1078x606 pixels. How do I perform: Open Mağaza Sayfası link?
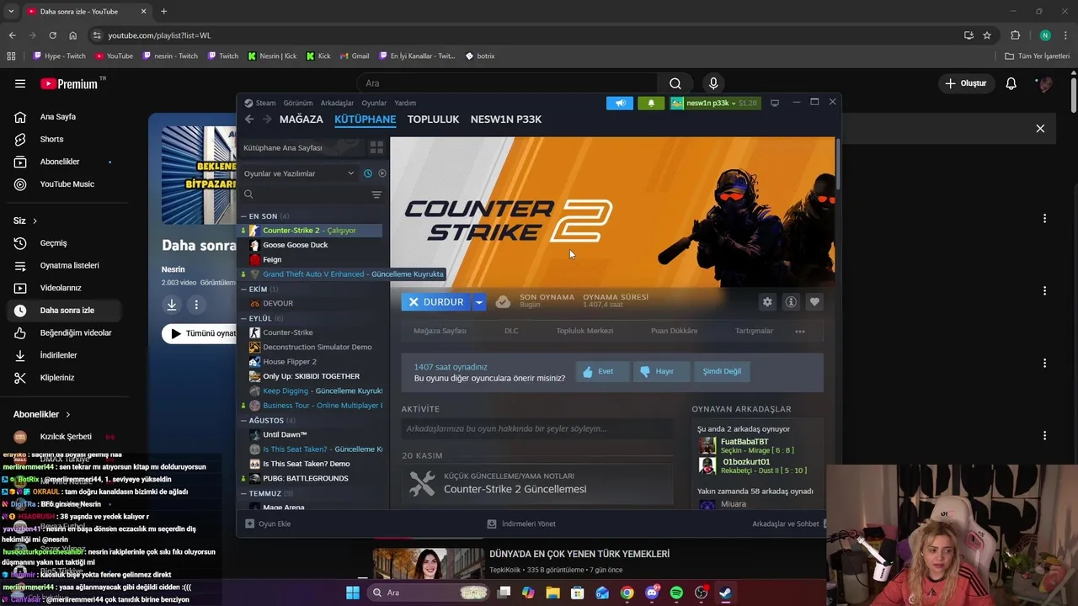pos(440,331)
